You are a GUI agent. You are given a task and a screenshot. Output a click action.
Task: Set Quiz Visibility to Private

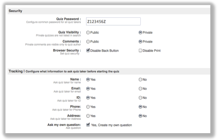140,33
